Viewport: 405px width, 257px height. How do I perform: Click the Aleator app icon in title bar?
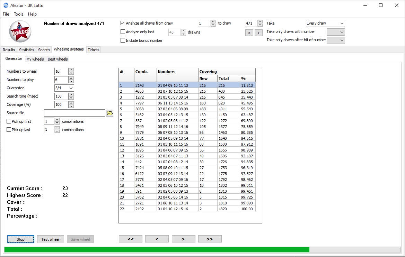6,5
